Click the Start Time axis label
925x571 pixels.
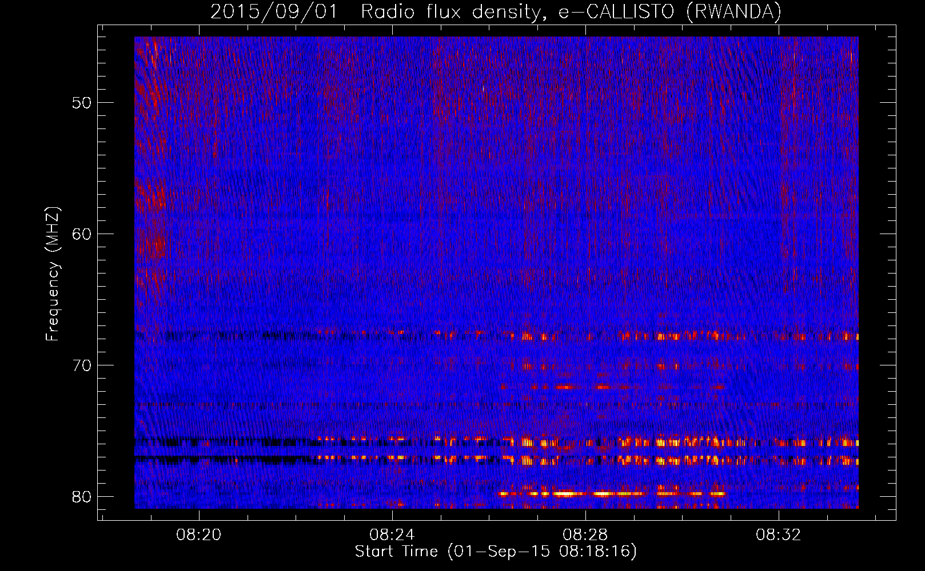[x=496, y=552]
